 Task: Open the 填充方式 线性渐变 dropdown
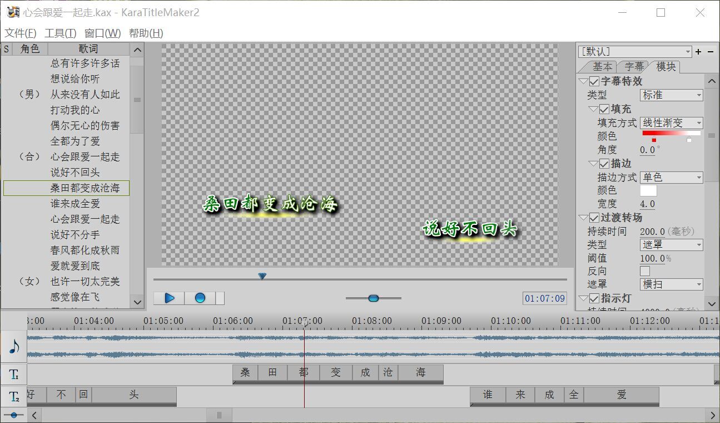click(671, 122)
